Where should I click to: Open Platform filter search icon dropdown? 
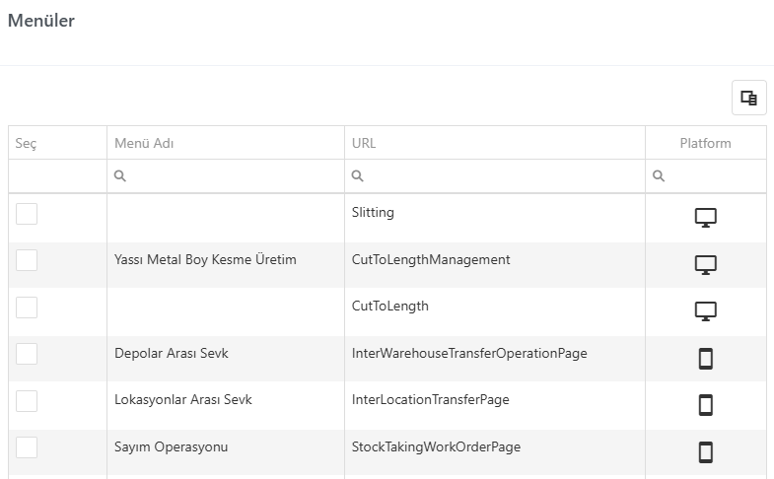[x=659, y=175]
